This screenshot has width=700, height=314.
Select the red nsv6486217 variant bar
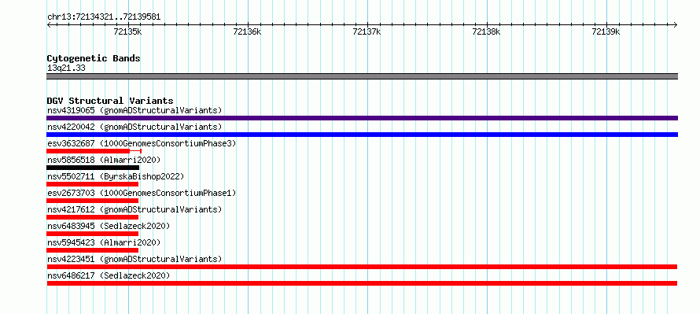pyautogui.click(x=362, y=283)
